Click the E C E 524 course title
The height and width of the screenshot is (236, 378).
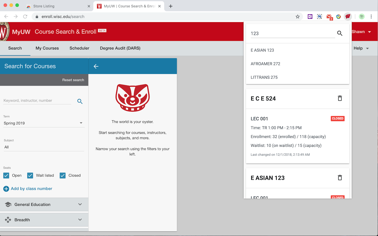(x=263, y=99)
